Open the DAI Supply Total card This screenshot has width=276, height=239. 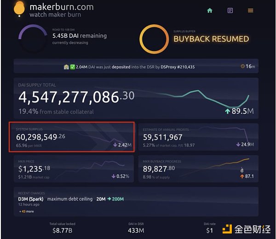(136, 98)
